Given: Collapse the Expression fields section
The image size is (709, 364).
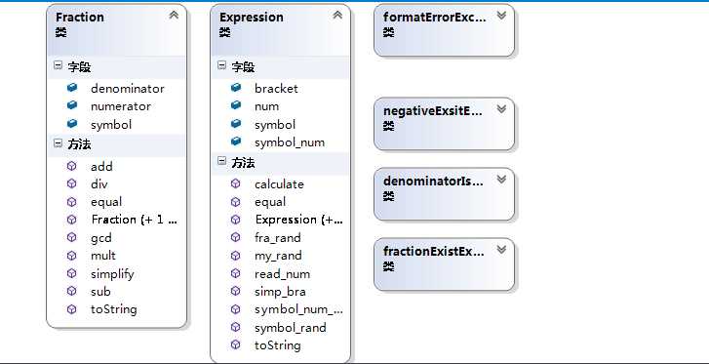Looking at the screenshot, I should (x=221, y=65).
